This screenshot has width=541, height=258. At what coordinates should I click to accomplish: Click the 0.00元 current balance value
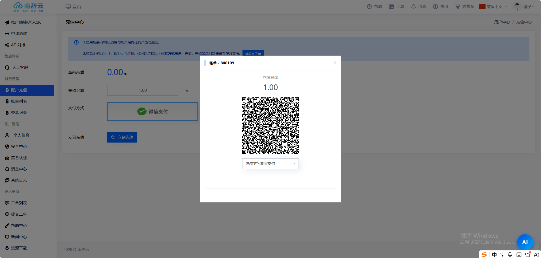[117, 73]
